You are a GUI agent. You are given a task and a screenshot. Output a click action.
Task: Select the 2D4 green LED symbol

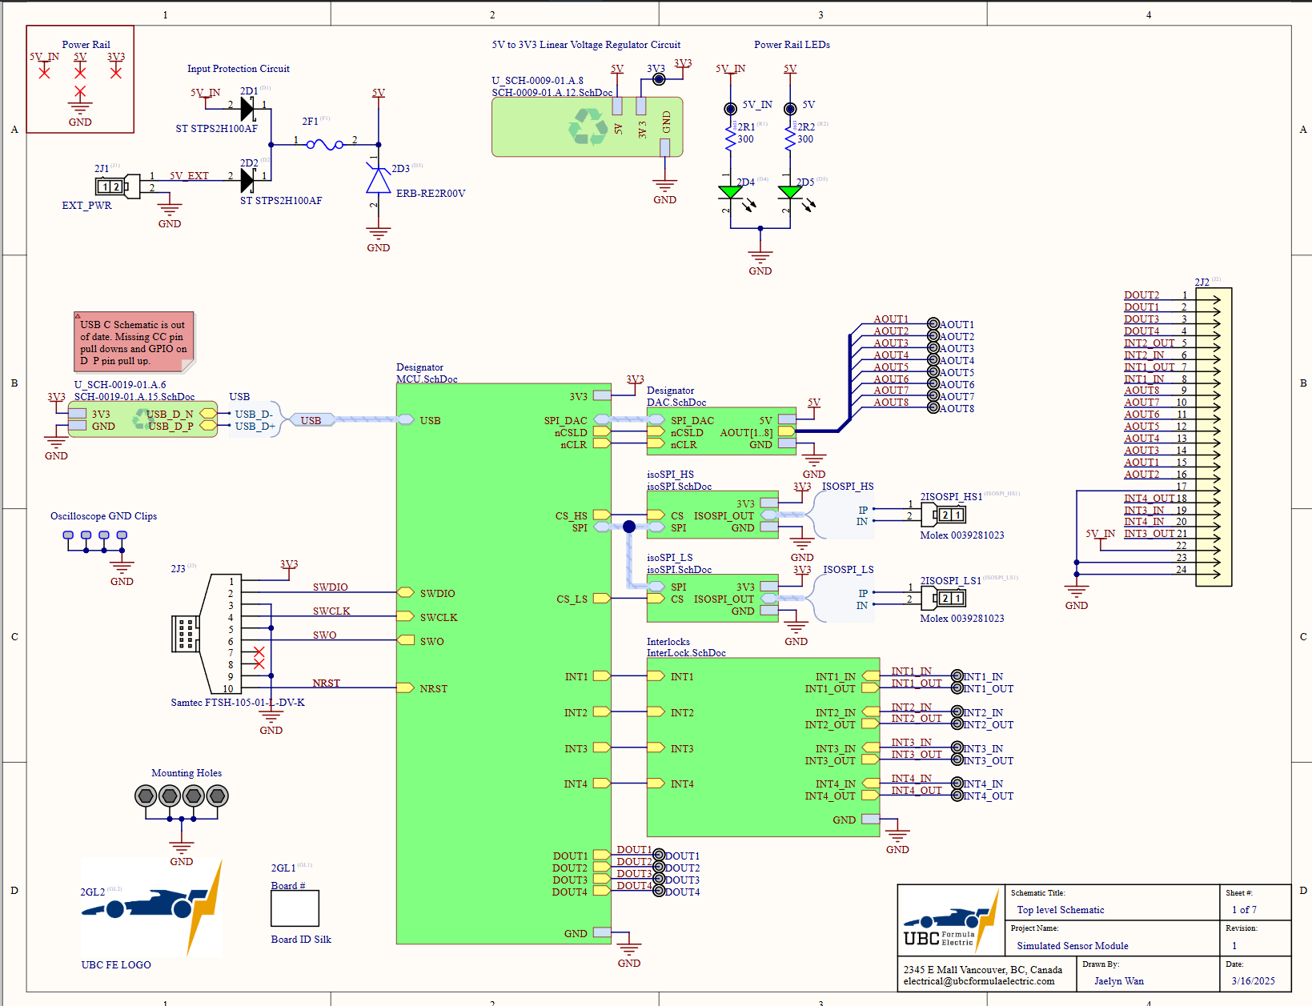coord(730,192)
